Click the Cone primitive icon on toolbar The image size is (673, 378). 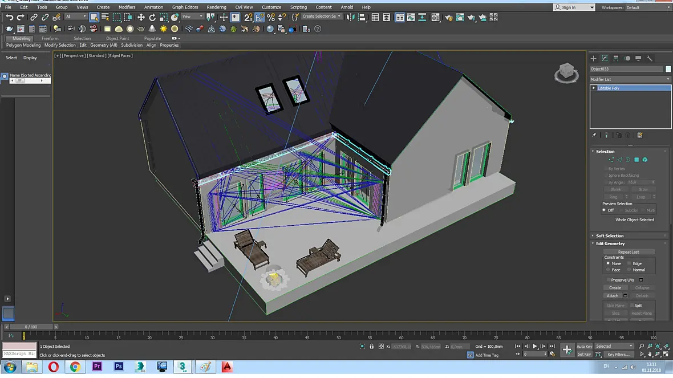(152, 29)
